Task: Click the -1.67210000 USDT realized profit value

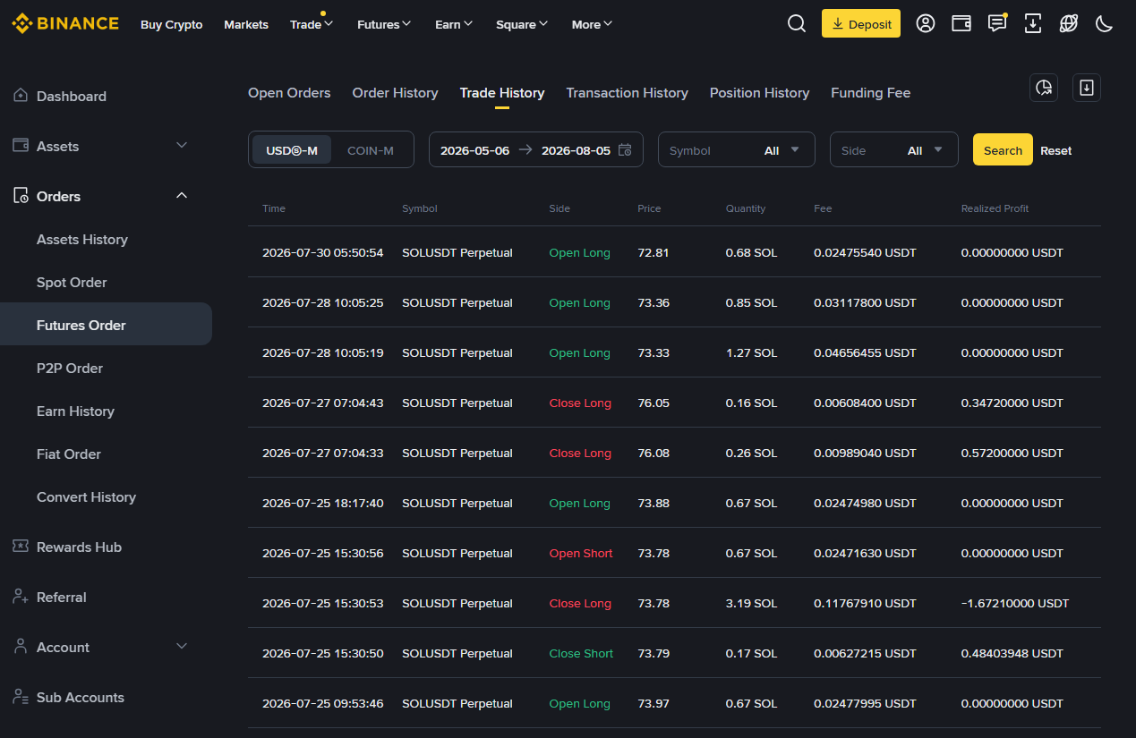Action: pos(1015,604)
